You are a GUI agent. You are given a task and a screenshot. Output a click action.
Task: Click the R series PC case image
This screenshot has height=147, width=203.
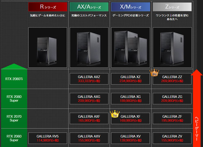click(x=48, y=47)
